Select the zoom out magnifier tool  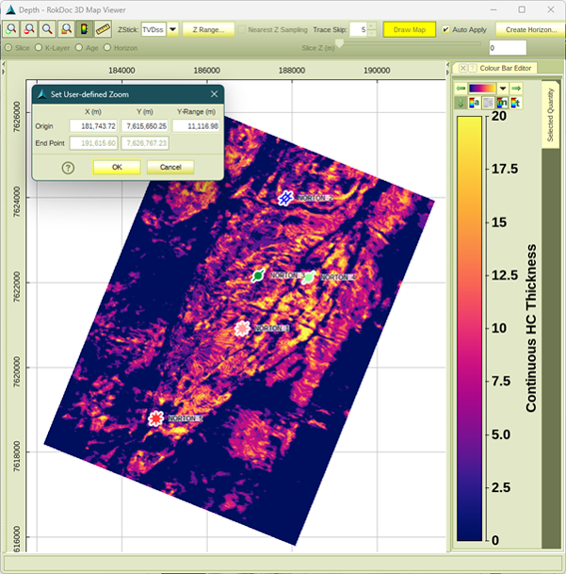pos(29,29)
